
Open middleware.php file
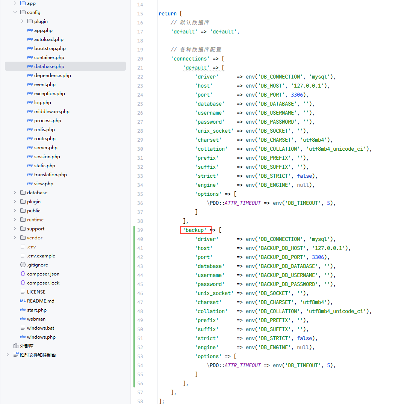[52, 111]
